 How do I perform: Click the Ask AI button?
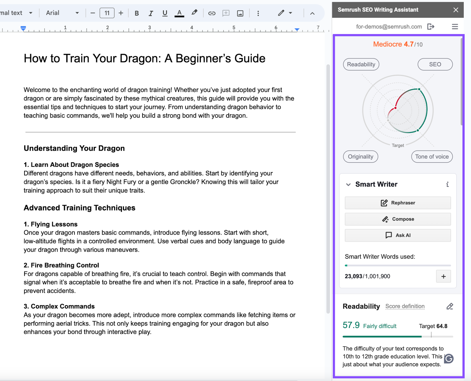[398, 235]
